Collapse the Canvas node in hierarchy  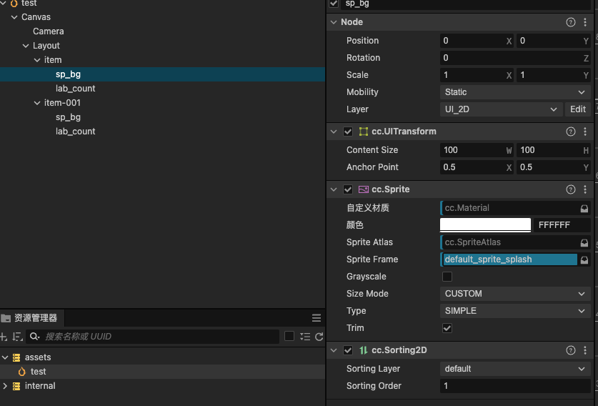[14, 17]
